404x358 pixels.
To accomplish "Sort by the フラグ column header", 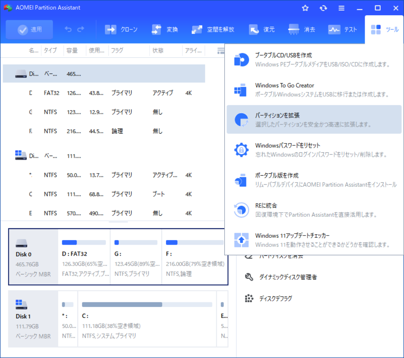I will pyautogui.click(x=117, y=50).
